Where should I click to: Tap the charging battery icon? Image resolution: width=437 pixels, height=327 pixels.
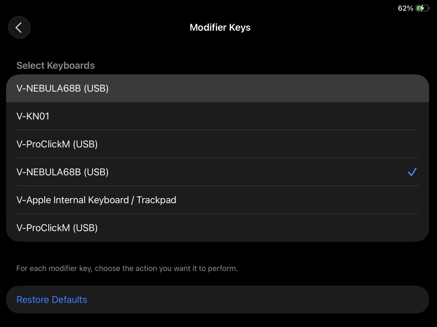[422, 8]
